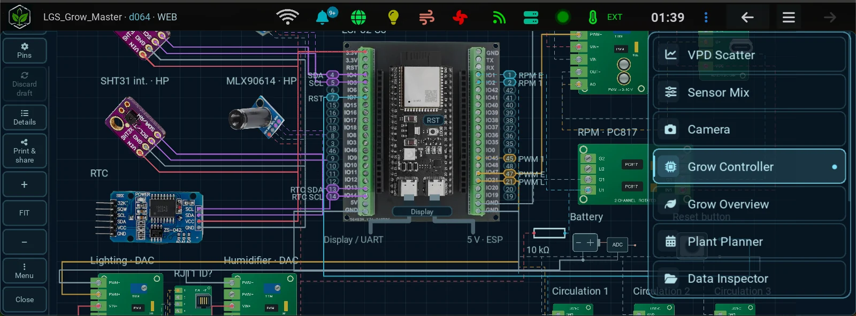Click the green RSS signal icon
856x316 pixels.
(499, 18)
